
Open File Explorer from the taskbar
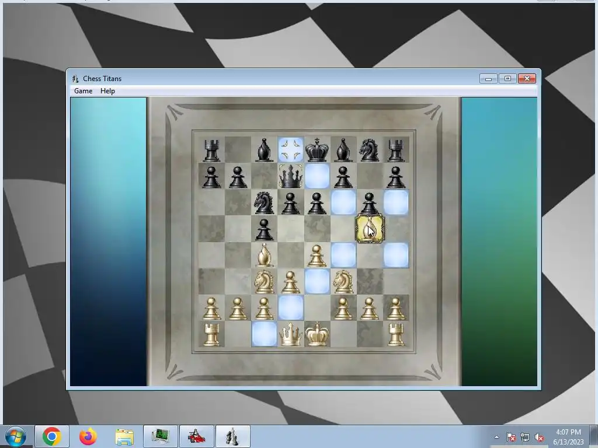click(124, 437)
